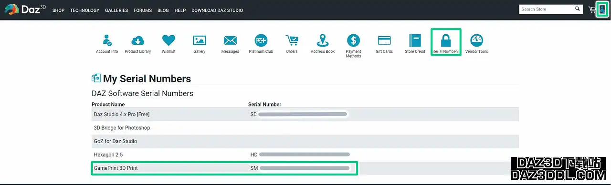611x185 pixels.
Task: Select the Daz Studio 4.x Pro [Free] row
Action: tap(305, 114)
